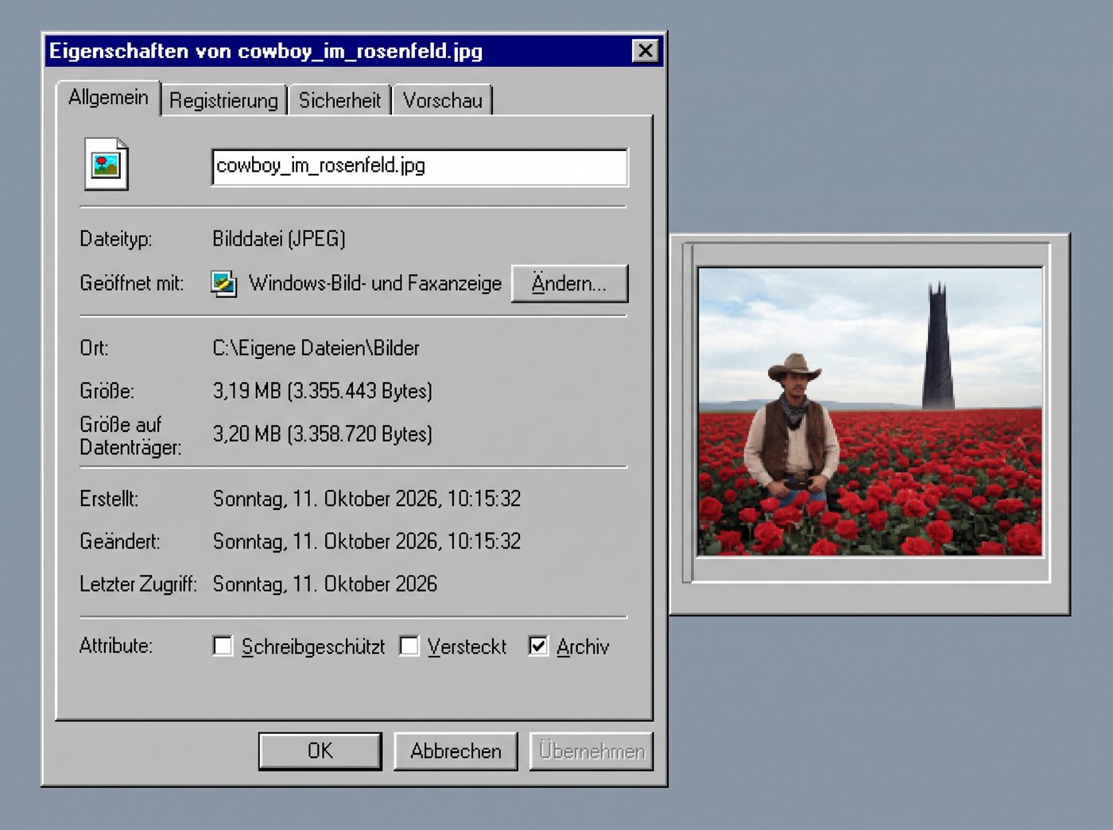Enable the Schreibgeschützt checkbox
1113x830 pixels.
223,646
